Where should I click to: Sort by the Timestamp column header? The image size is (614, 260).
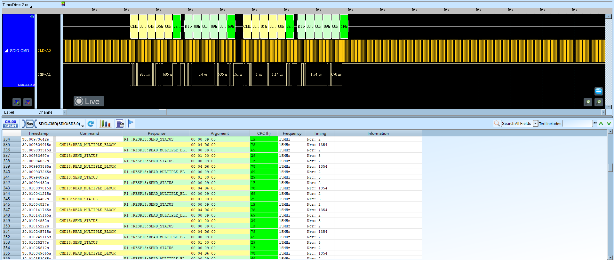tap(38, 134)
